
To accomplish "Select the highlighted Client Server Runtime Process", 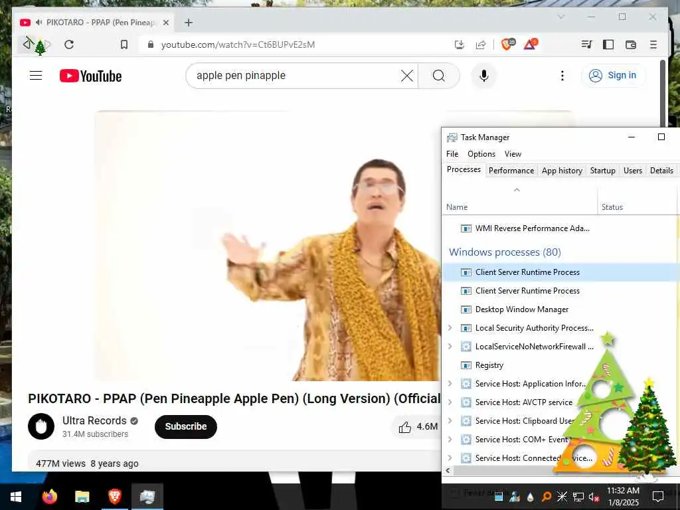I will tap(559, 272).
